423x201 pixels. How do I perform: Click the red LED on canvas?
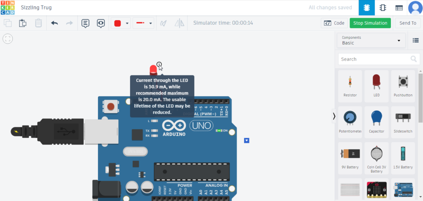[153, 70]
